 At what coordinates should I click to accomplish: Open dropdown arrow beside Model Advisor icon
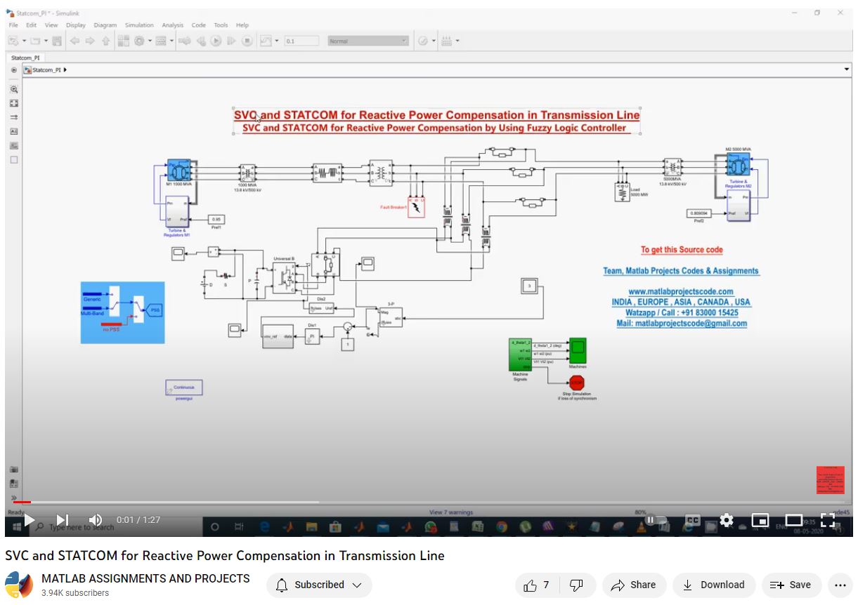click(434, 41)
